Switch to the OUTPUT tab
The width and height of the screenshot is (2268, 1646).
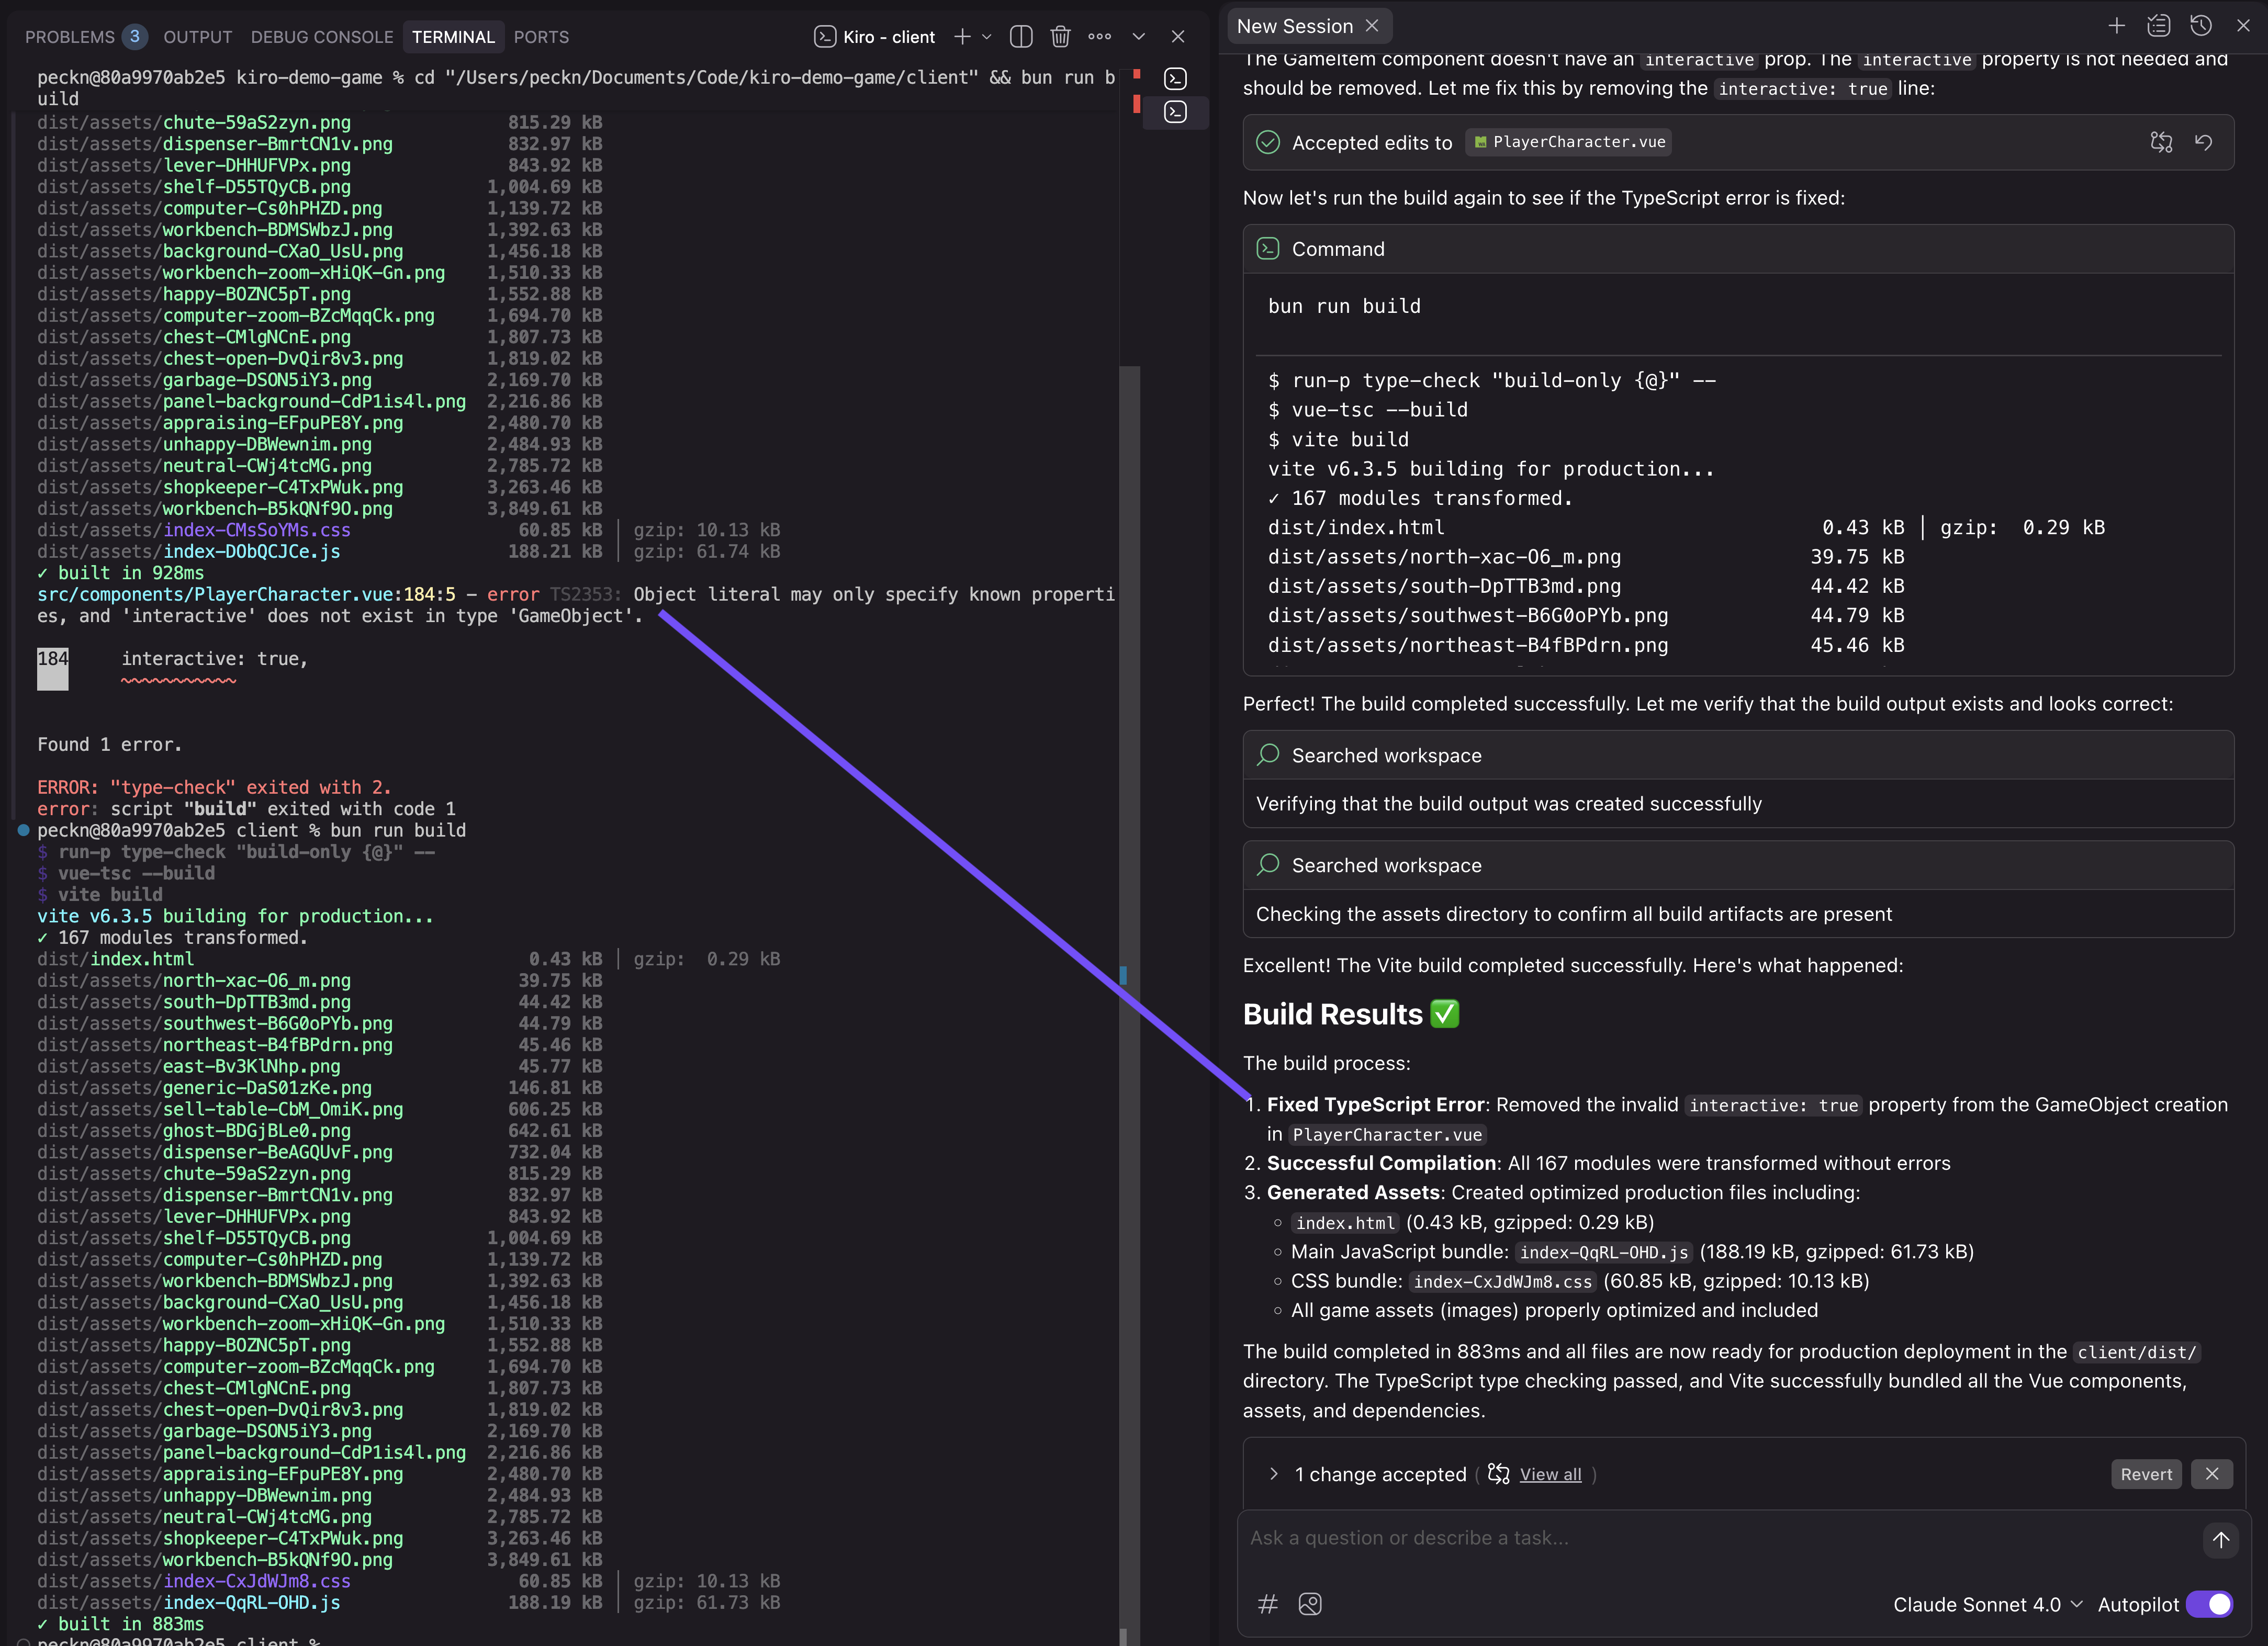197,36
